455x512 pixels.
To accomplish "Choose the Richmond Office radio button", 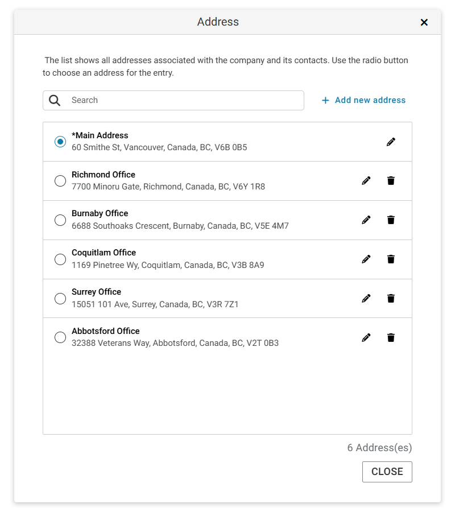I will click(x=60, y=180).
